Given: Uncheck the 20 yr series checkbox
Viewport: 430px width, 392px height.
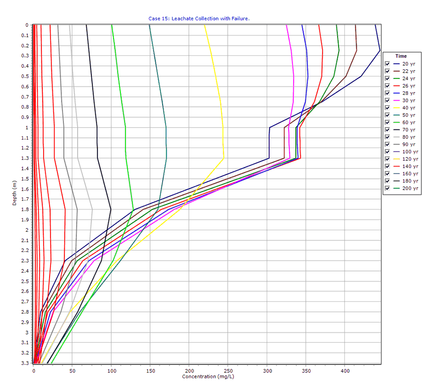Looking at the screenshot, I should point(387,64).
